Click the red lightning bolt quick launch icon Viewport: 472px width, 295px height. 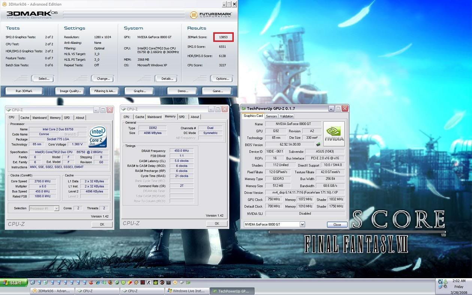point(129,282)
